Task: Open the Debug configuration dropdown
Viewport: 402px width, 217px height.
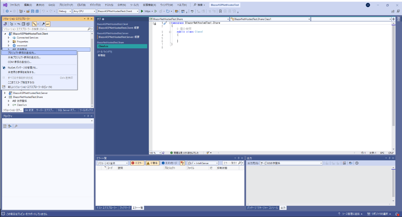Action: [x=65, y=11]
